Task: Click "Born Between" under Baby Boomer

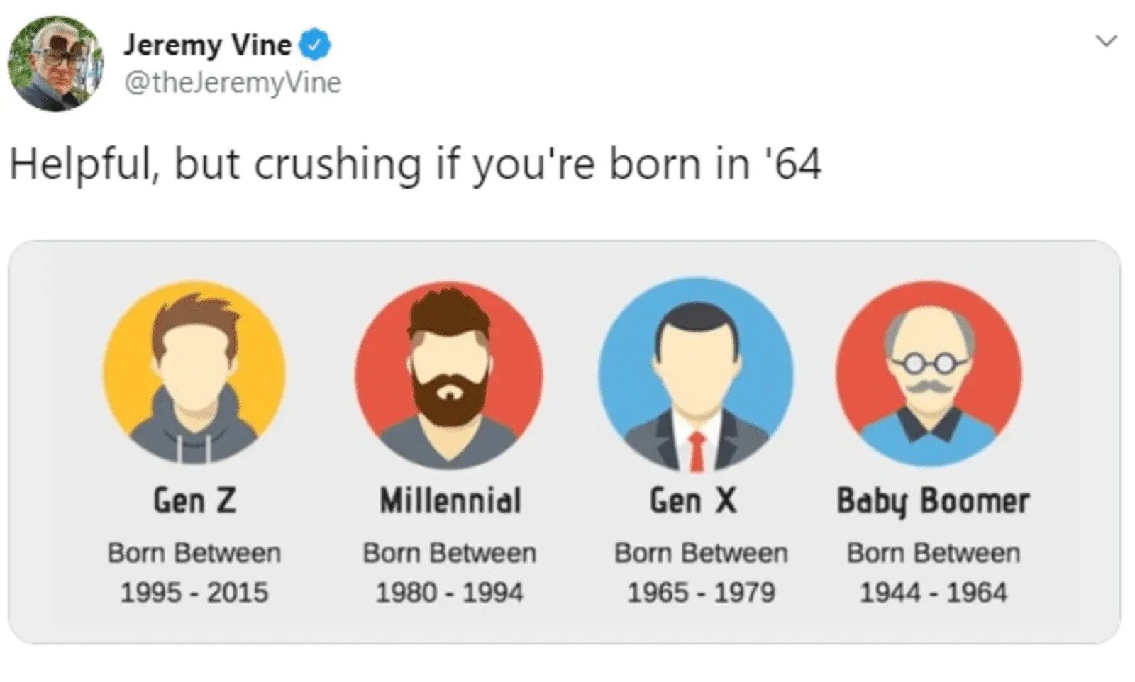Action: point(933,553)
